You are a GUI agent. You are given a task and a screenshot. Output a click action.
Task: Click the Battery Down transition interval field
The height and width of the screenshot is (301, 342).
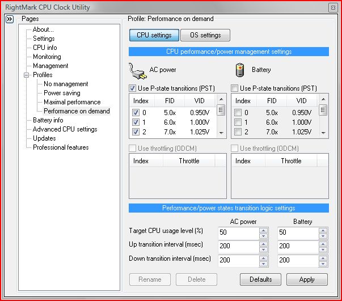coord(298,260)
